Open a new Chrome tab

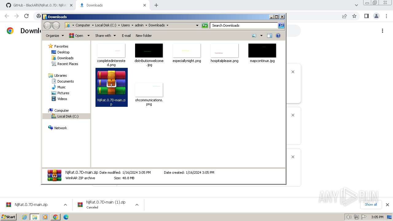coord(156,5)
